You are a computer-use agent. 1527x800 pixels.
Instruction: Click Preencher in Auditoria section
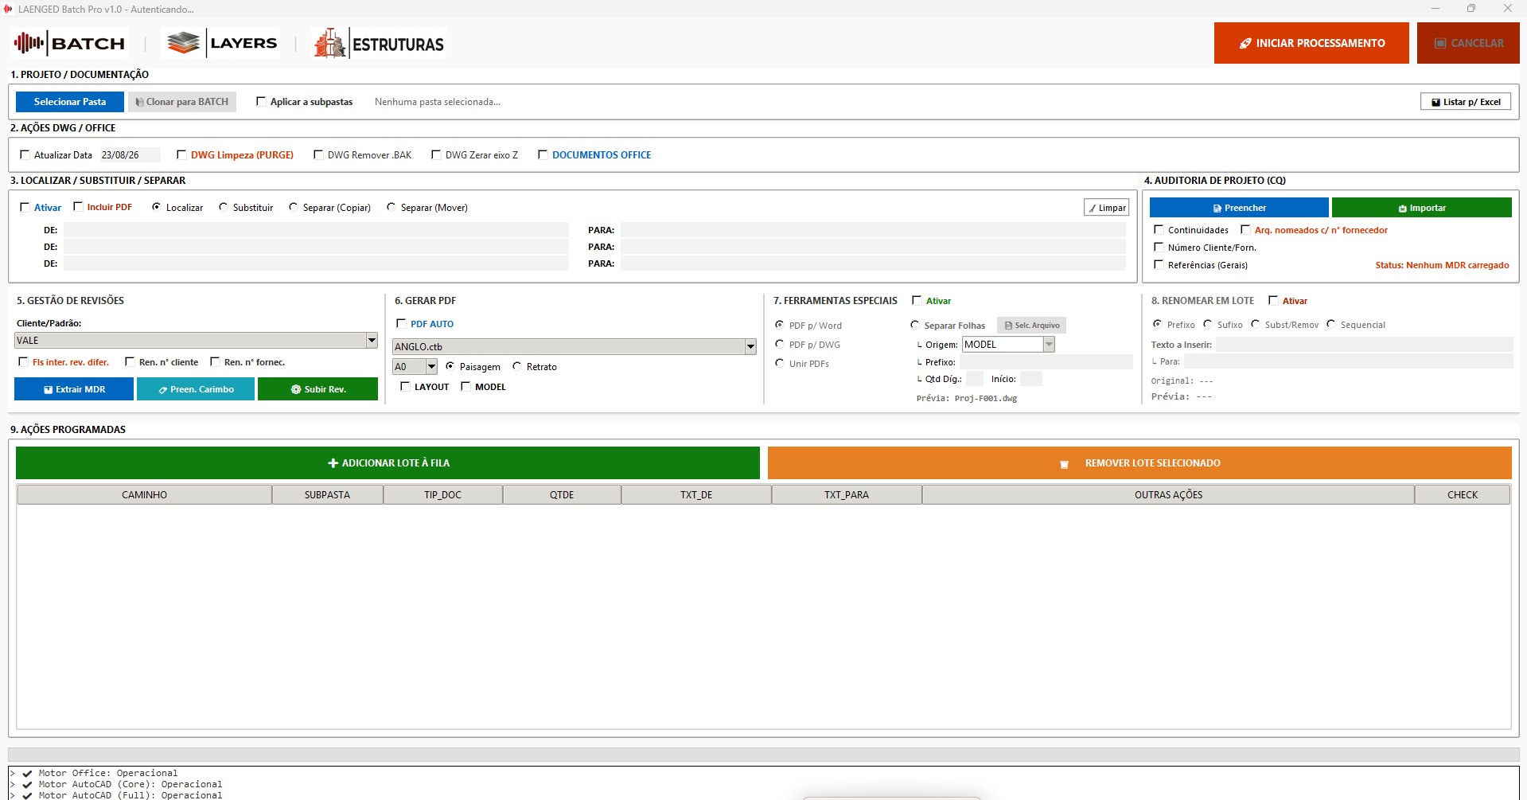pyautogui.click(x=1239, y=208)
